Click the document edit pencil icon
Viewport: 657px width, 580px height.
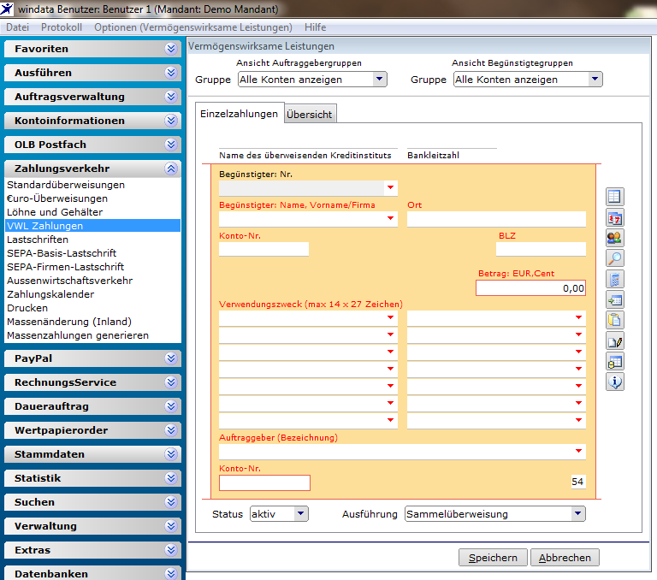615,341
